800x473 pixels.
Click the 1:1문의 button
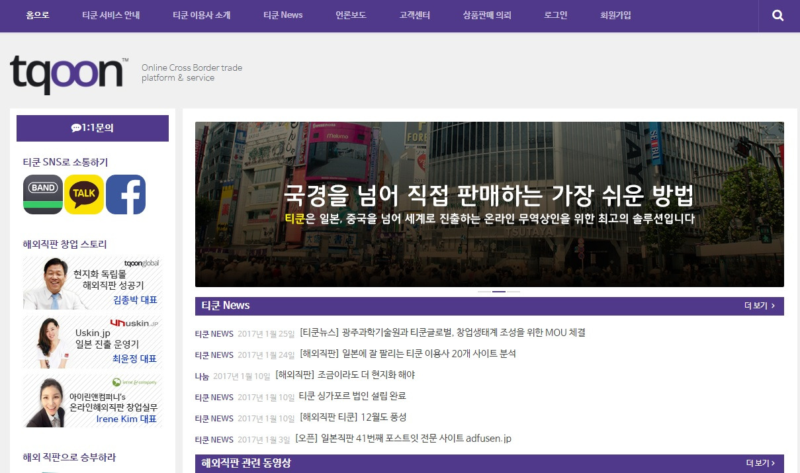click(x=93, y=128)
